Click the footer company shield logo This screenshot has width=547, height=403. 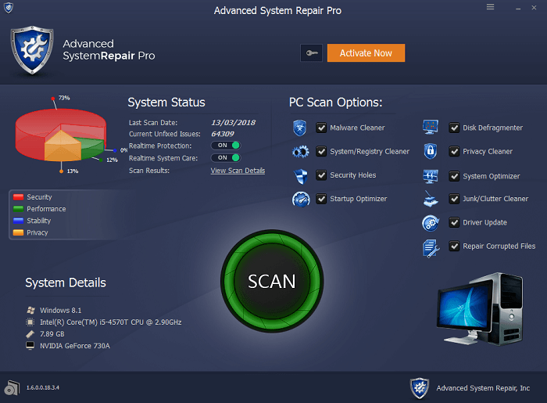coord(420,388)
